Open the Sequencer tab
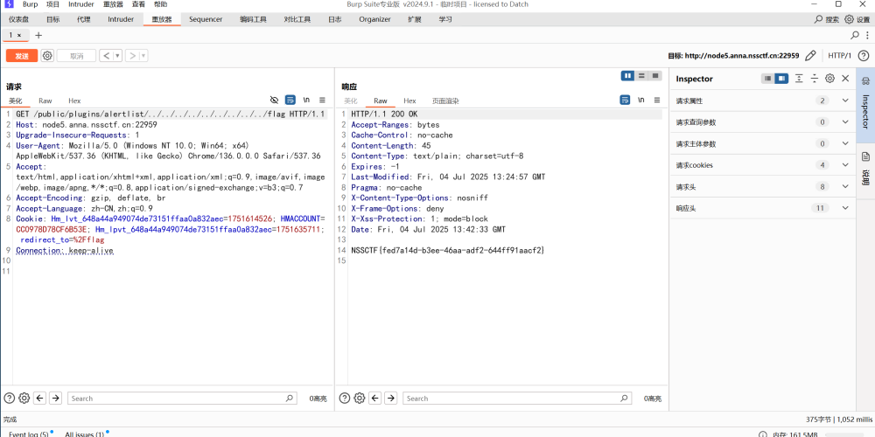The width and height of the screenshot is (875, 437). tap(206, 19)
